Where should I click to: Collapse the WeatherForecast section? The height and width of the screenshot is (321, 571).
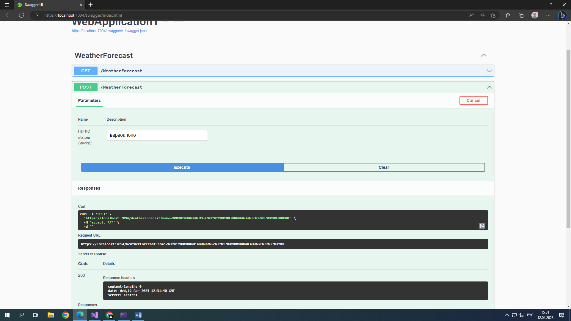(x=484, y=55)
